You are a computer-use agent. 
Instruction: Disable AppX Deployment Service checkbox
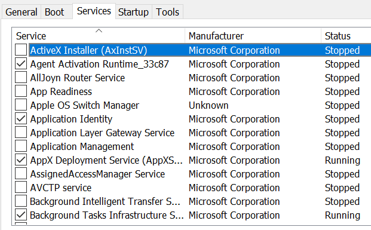tap(21, 160)
